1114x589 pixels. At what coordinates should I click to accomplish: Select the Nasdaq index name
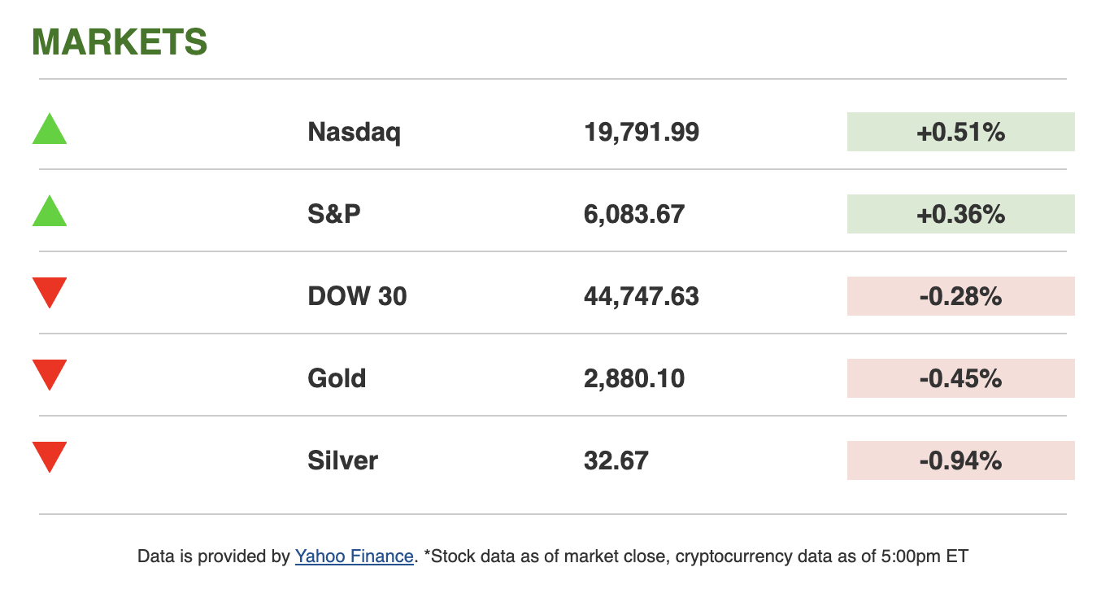(354, 132)
